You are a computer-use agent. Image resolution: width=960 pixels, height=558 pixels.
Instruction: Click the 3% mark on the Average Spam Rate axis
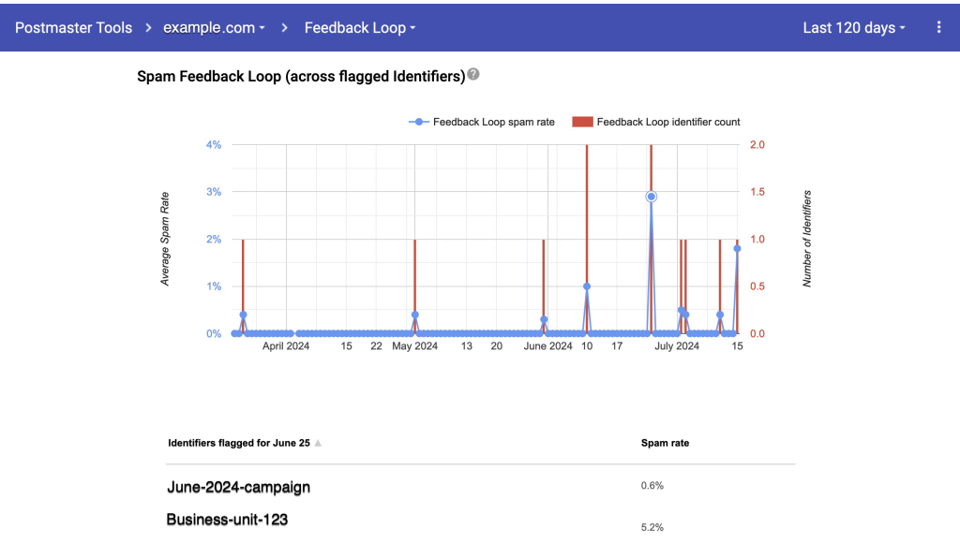click(213, 191)
